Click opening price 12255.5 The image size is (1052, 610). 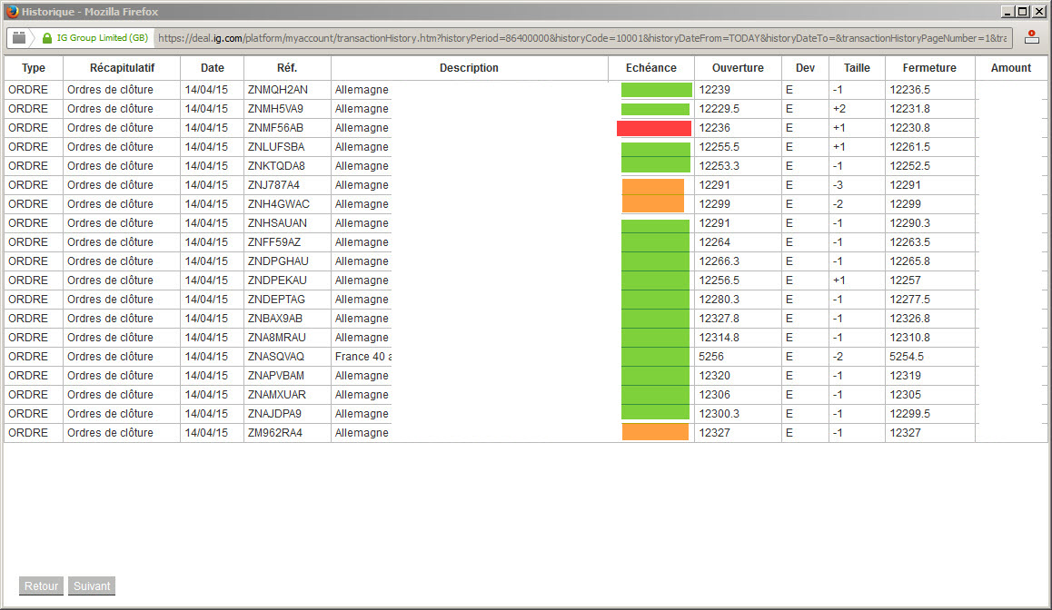pyautogui.click(x=720, y=147)
